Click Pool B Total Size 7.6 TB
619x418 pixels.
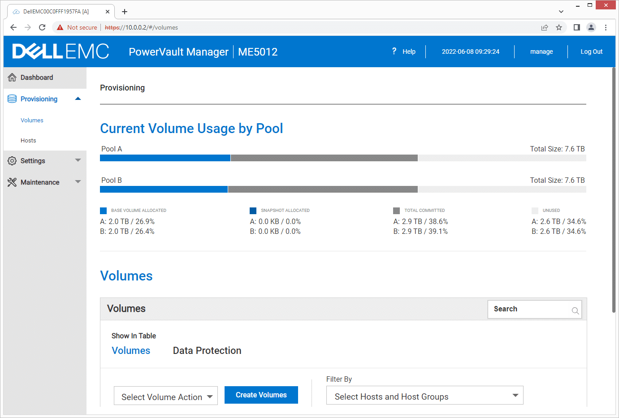point(557,180)
